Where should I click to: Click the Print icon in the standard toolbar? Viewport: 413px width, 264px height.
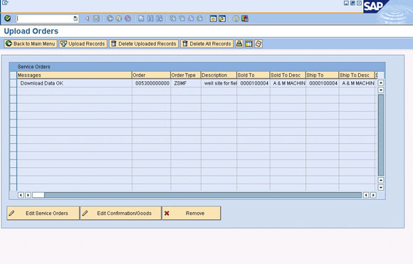[141, 19]
